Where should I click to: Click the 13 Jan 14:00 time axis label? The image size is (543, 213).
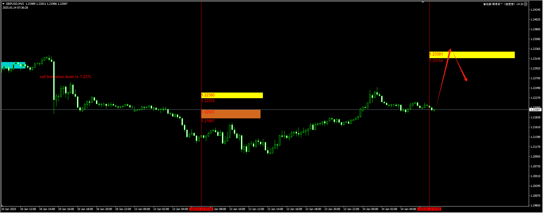pos(275,209)
